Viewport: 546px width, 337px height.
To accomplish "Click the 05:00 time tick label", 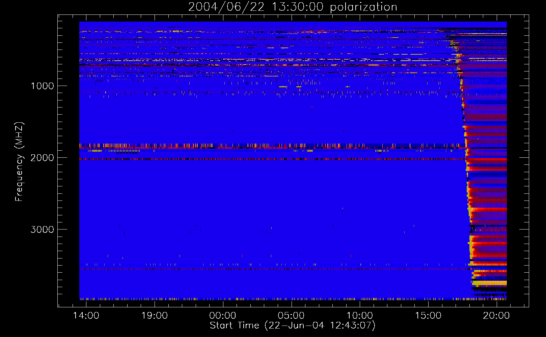I will (x=291, y=316).
